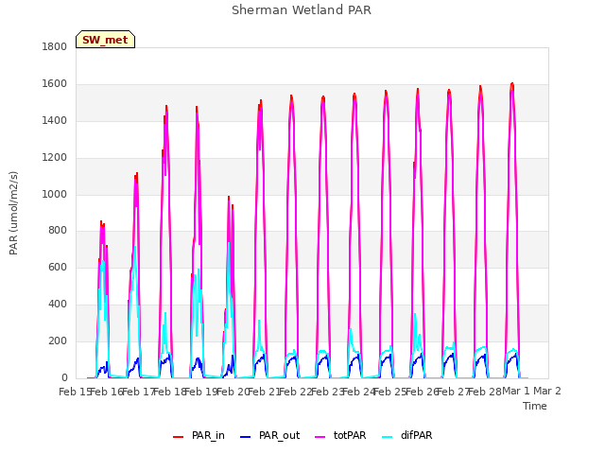
Task: Click the 1200 y-axis tick label
Action: tap(55, 158)
